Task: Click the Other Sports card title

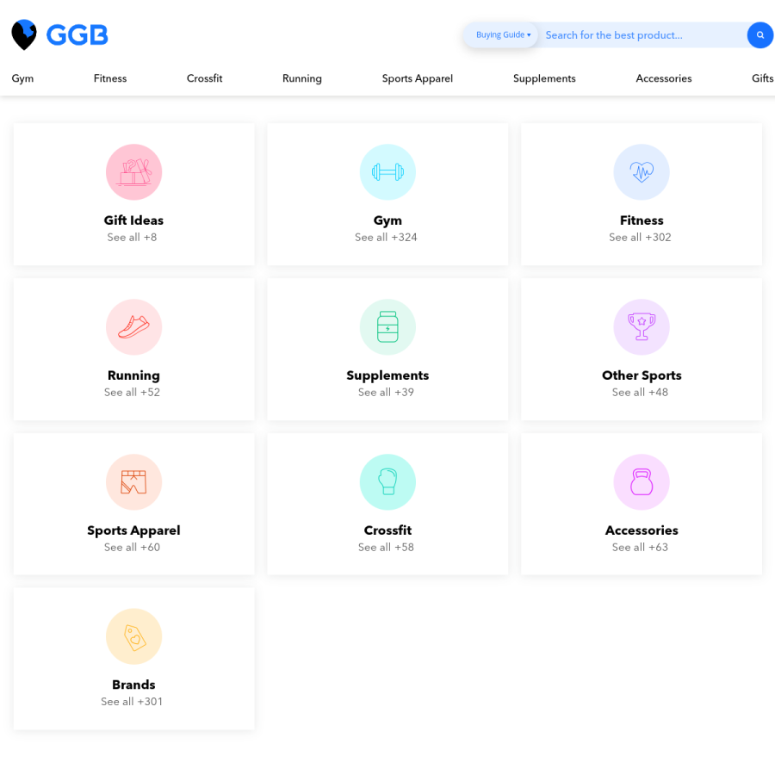Action: point(642,375)
